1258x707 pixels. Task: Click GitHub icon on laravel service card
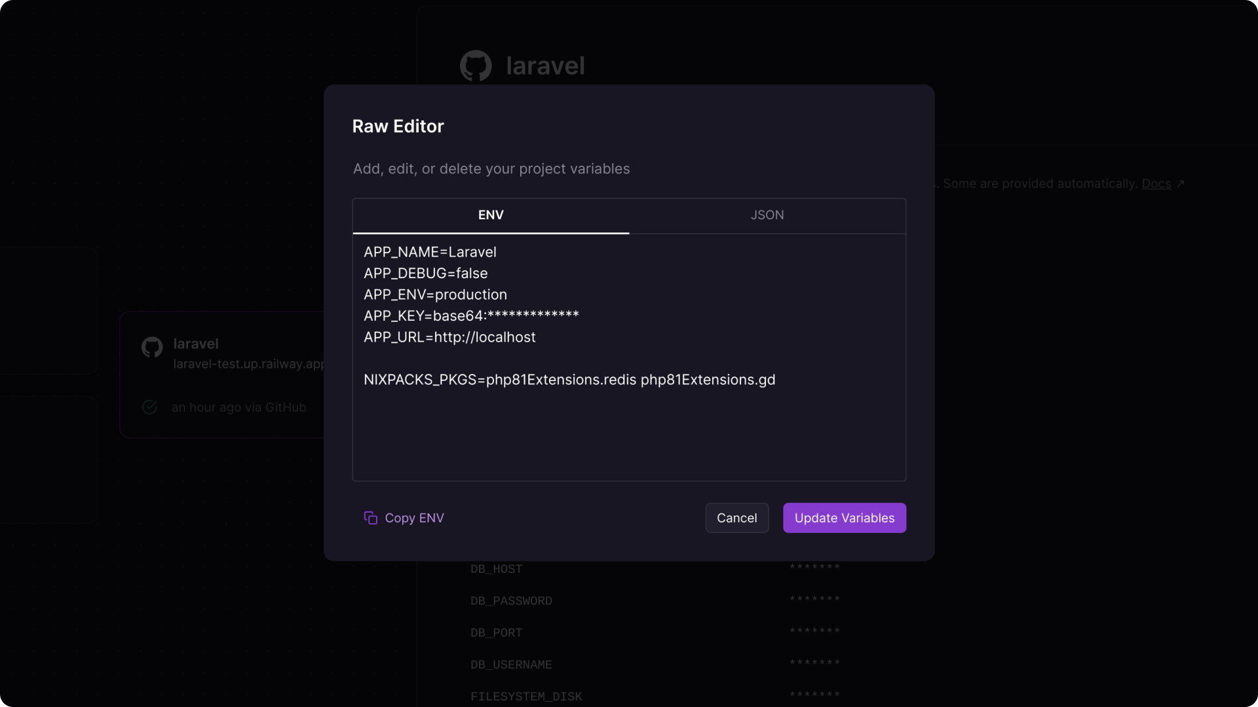(152, 347)
